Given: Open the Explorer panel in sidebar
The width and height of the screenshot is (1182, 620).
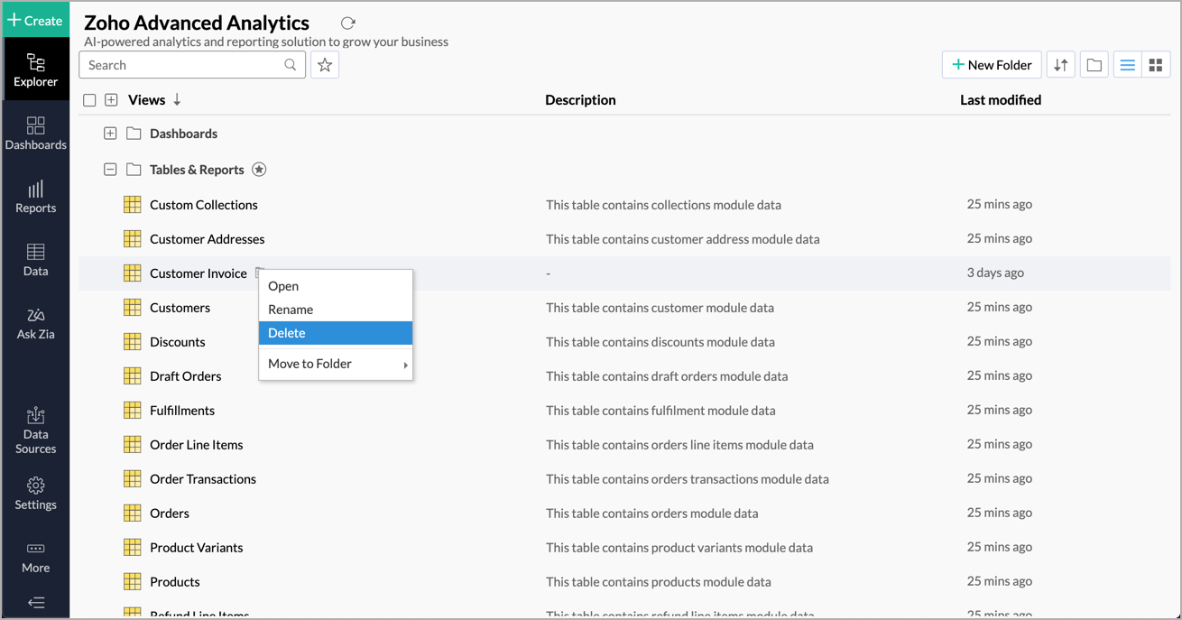Looking at the screenshot, I should point(36,69).
